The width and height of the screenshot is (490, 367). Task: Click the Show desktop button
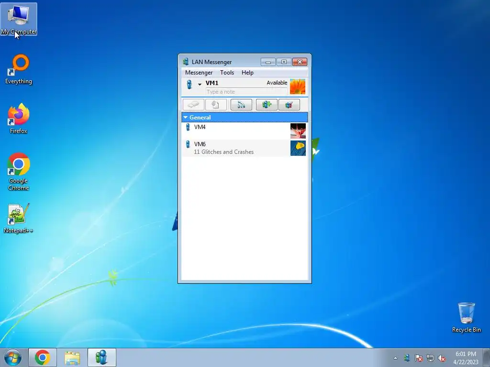tap(487, 357)
